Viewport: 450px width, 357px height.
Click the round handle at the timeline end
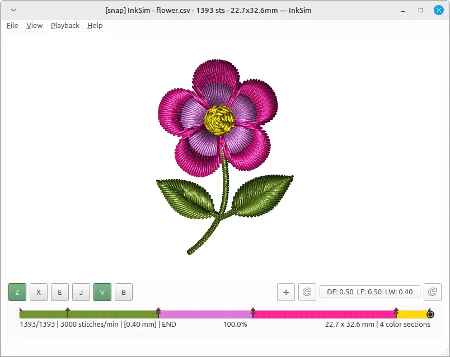pos(430,314)
